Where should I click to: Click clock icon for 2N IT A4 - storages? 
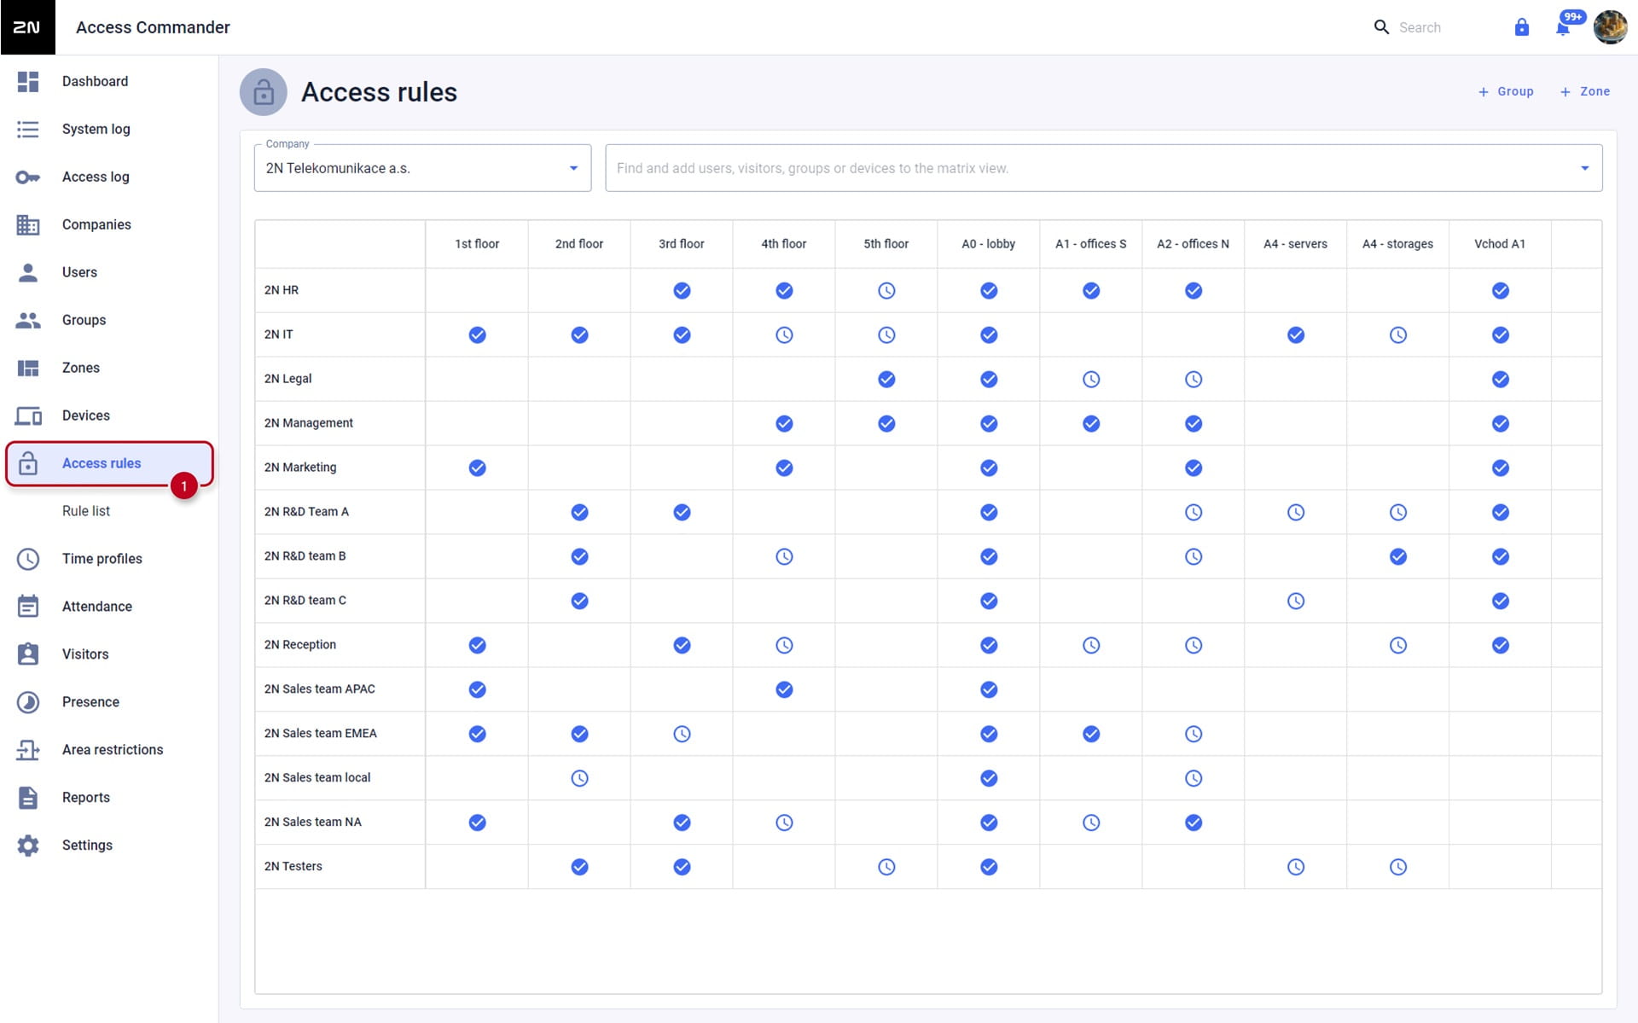(1398, 335)
